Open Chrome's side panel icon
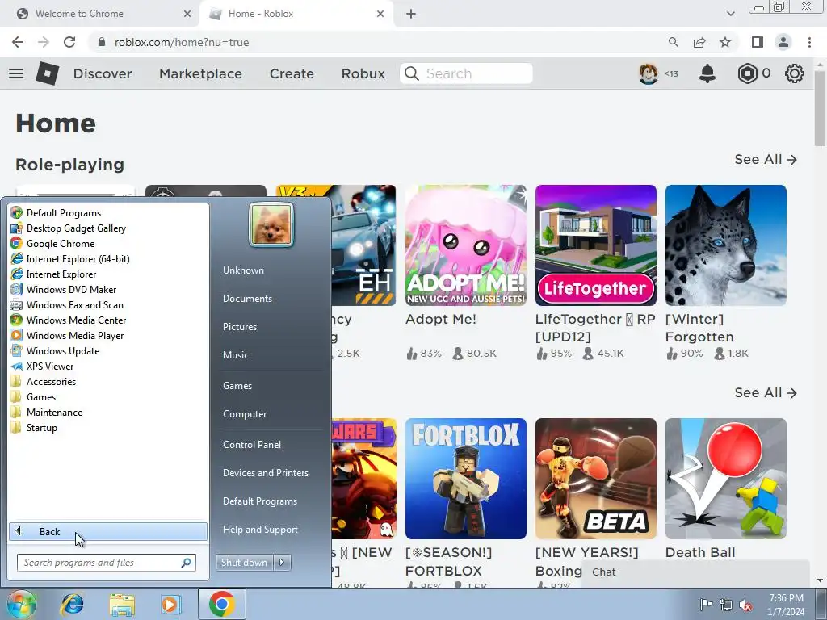Screen dimensions: 827x620 coord(758,42)
